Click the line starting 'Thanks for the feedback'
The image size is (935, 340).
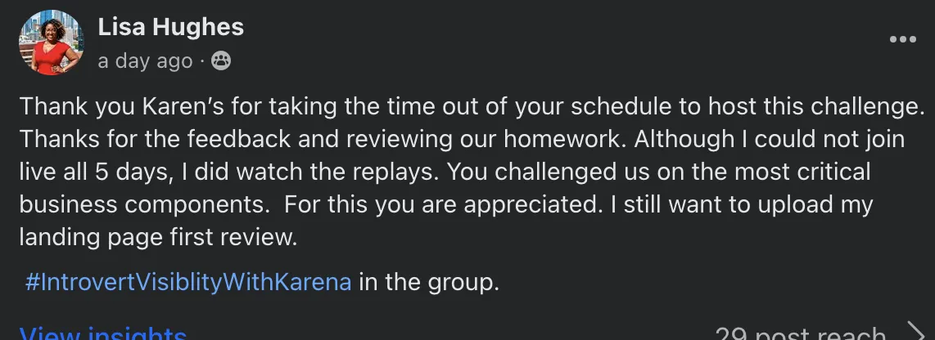(462, 140)
